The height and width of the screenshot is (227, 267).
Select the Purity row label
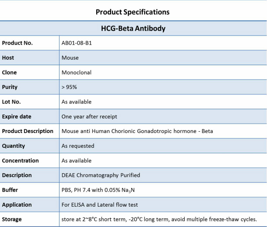pos(10,87)
